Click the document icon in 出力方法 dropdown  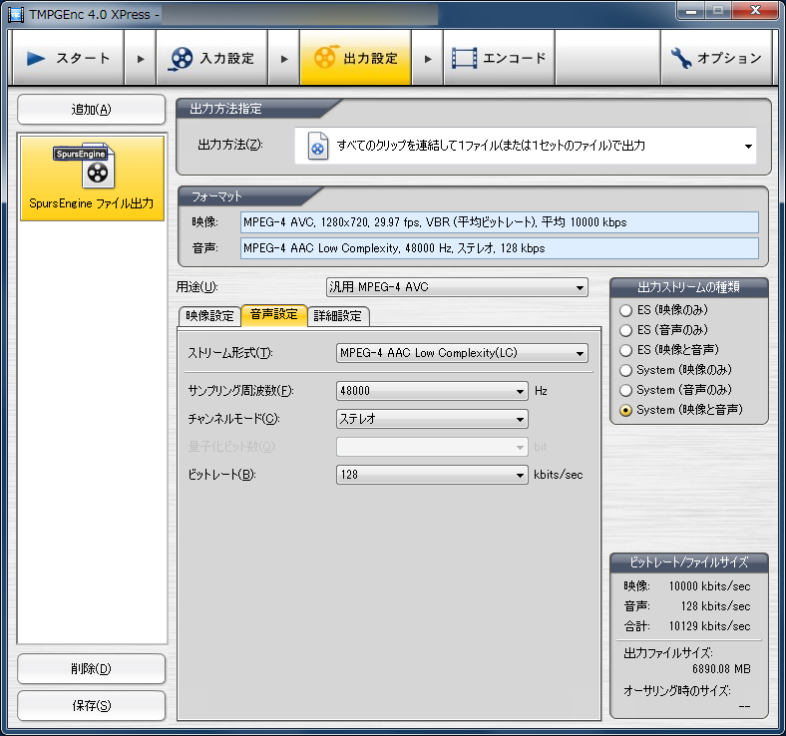pyautogui.click(x=318, y=146)
